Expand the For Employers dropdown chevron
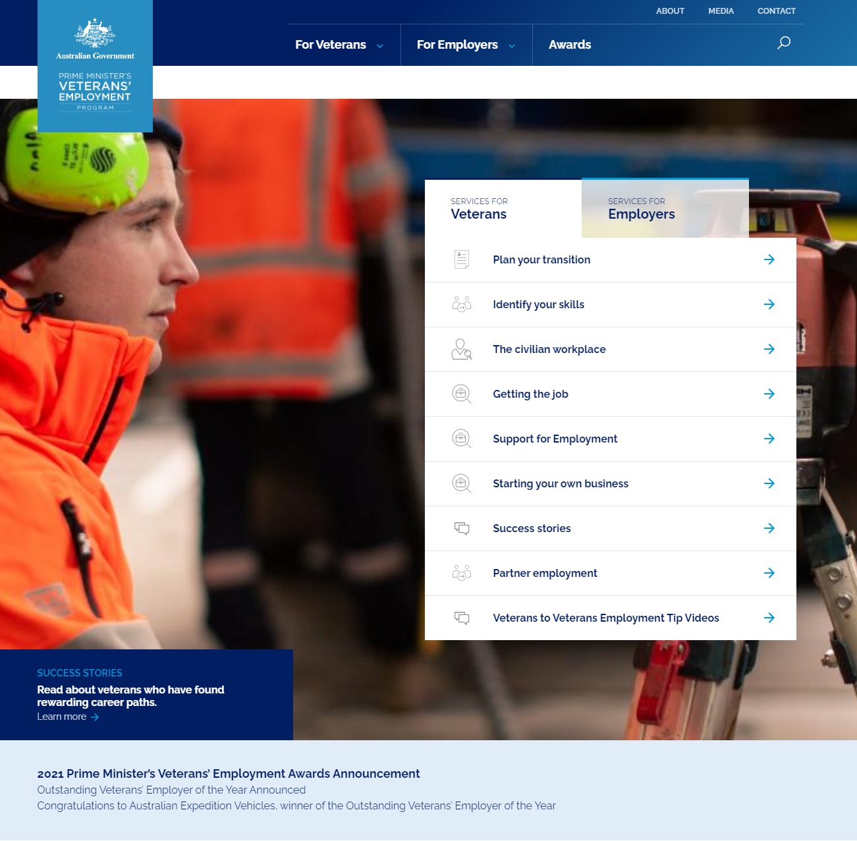857x841 pixels. 512,45
